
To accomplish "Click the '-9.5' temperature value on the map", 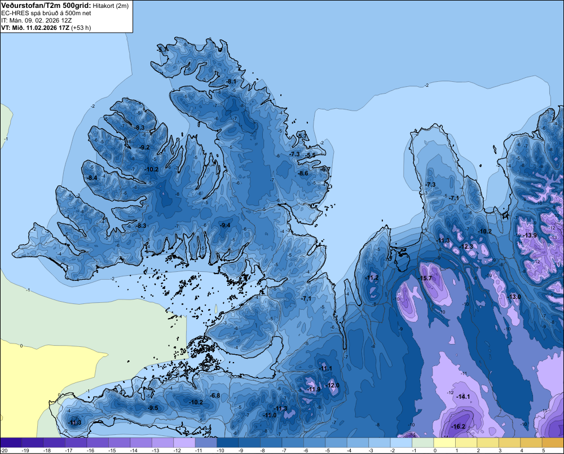I will click(153, 408).
